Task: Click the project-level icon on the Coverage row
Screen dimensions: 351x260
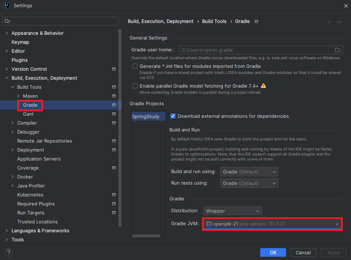Action: tap(114, 167)
